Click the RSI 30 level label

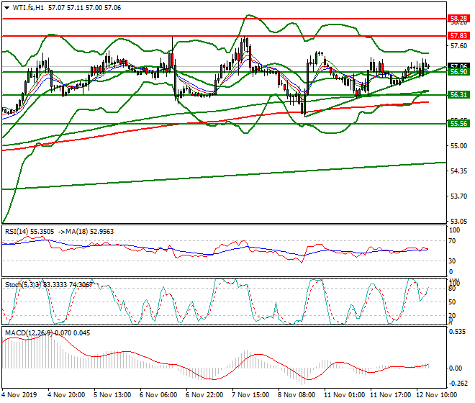pyautogui.click(x=452, y=261)
